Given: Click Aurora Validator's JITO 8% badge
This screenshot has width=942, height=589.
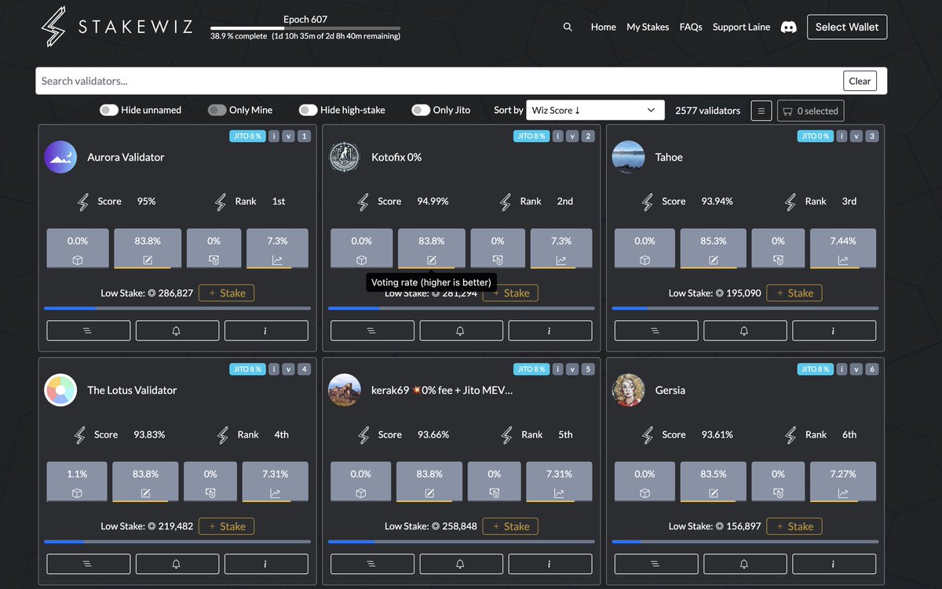Looking at the screenshot, I should [247, 136].
